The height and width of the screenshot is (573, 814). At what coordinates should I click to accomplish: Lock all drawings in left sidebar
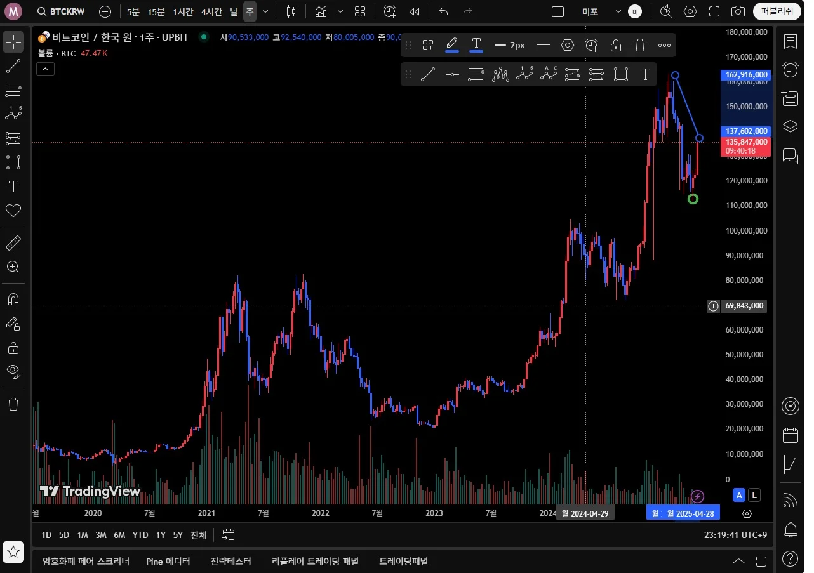[x=13, y=348]
